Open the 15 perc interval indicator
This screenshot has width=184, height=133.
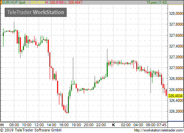point(157,2)
